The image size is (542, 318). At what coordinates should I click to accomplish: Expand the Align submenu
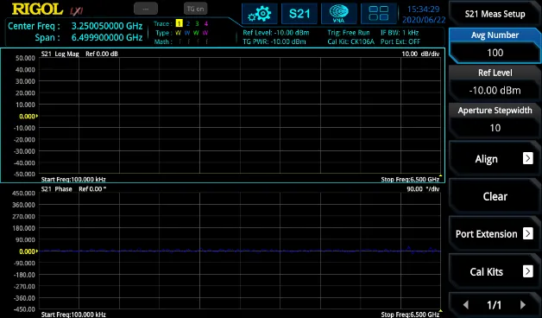coord(495,159)
